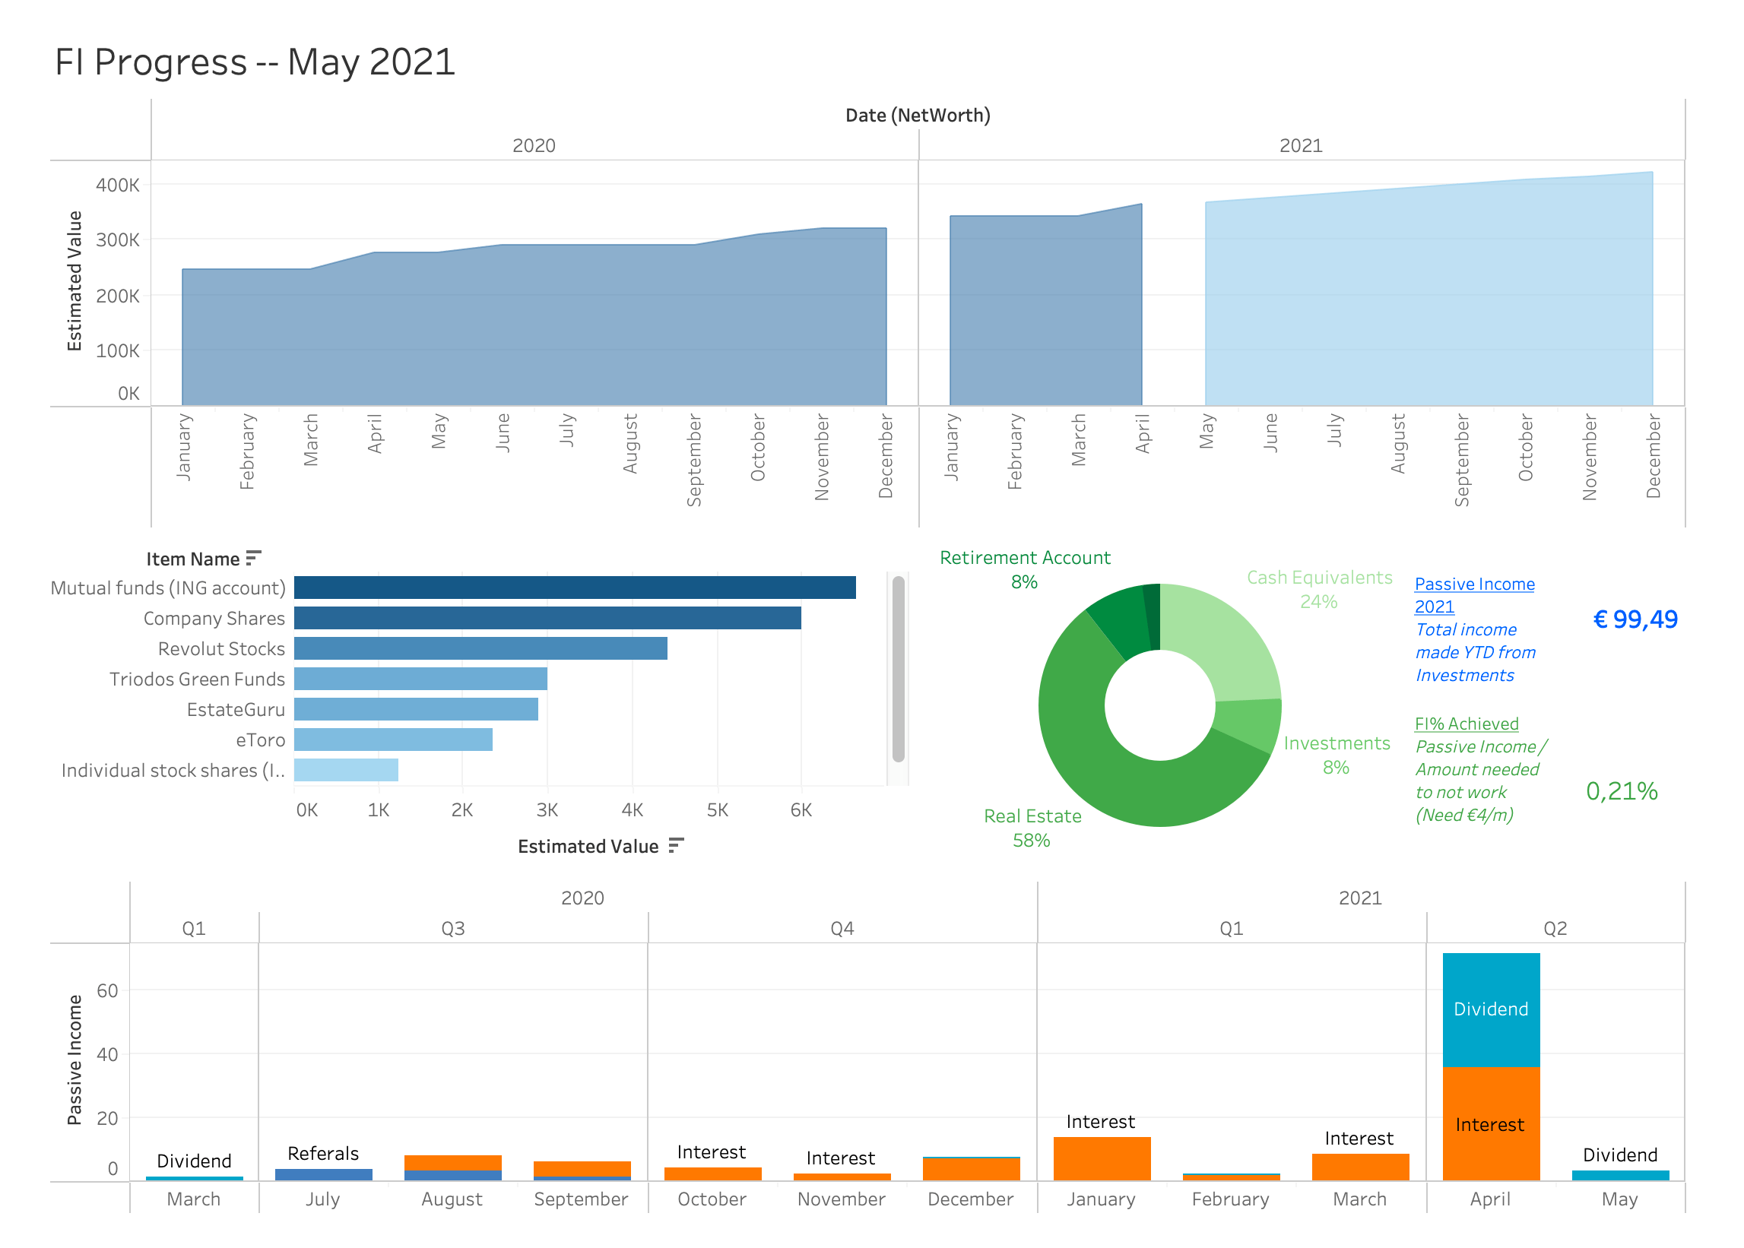Click the € 99,49 passive income value
The width and height of the screenshot is (1744, 1248).
(x=1634, y=619)
